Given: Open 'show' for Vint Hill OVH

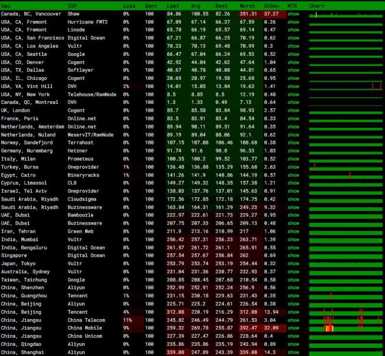Looking at the screenshot, I should [294, 87].
